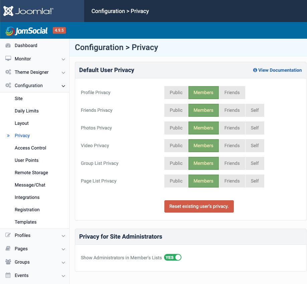Expand the Groups menu chevron
The image size is (307, 284).
[x=63, y=262]
